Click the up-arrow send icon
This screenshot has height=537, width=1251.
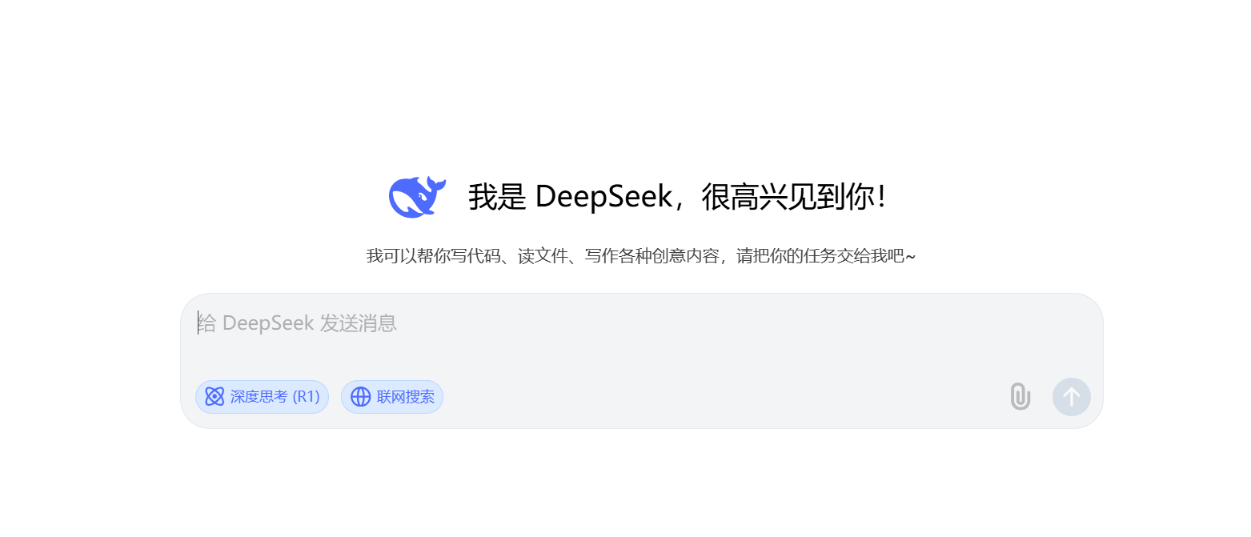pos(1071,397)
